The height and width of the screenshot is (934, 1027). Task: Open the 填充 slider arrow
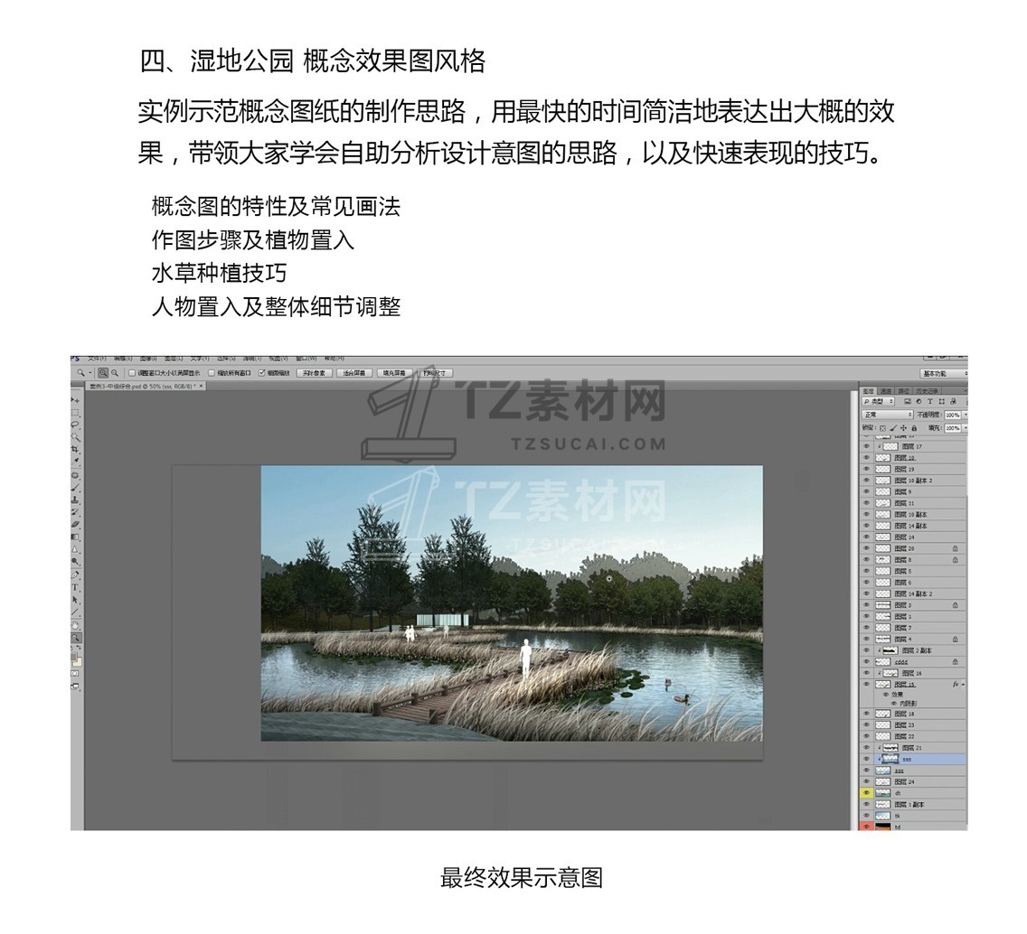tap(966, 428)
